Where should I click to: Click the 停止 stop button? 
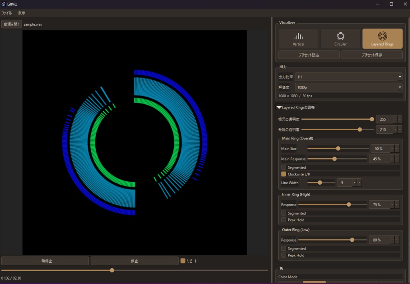click(135, 261)
